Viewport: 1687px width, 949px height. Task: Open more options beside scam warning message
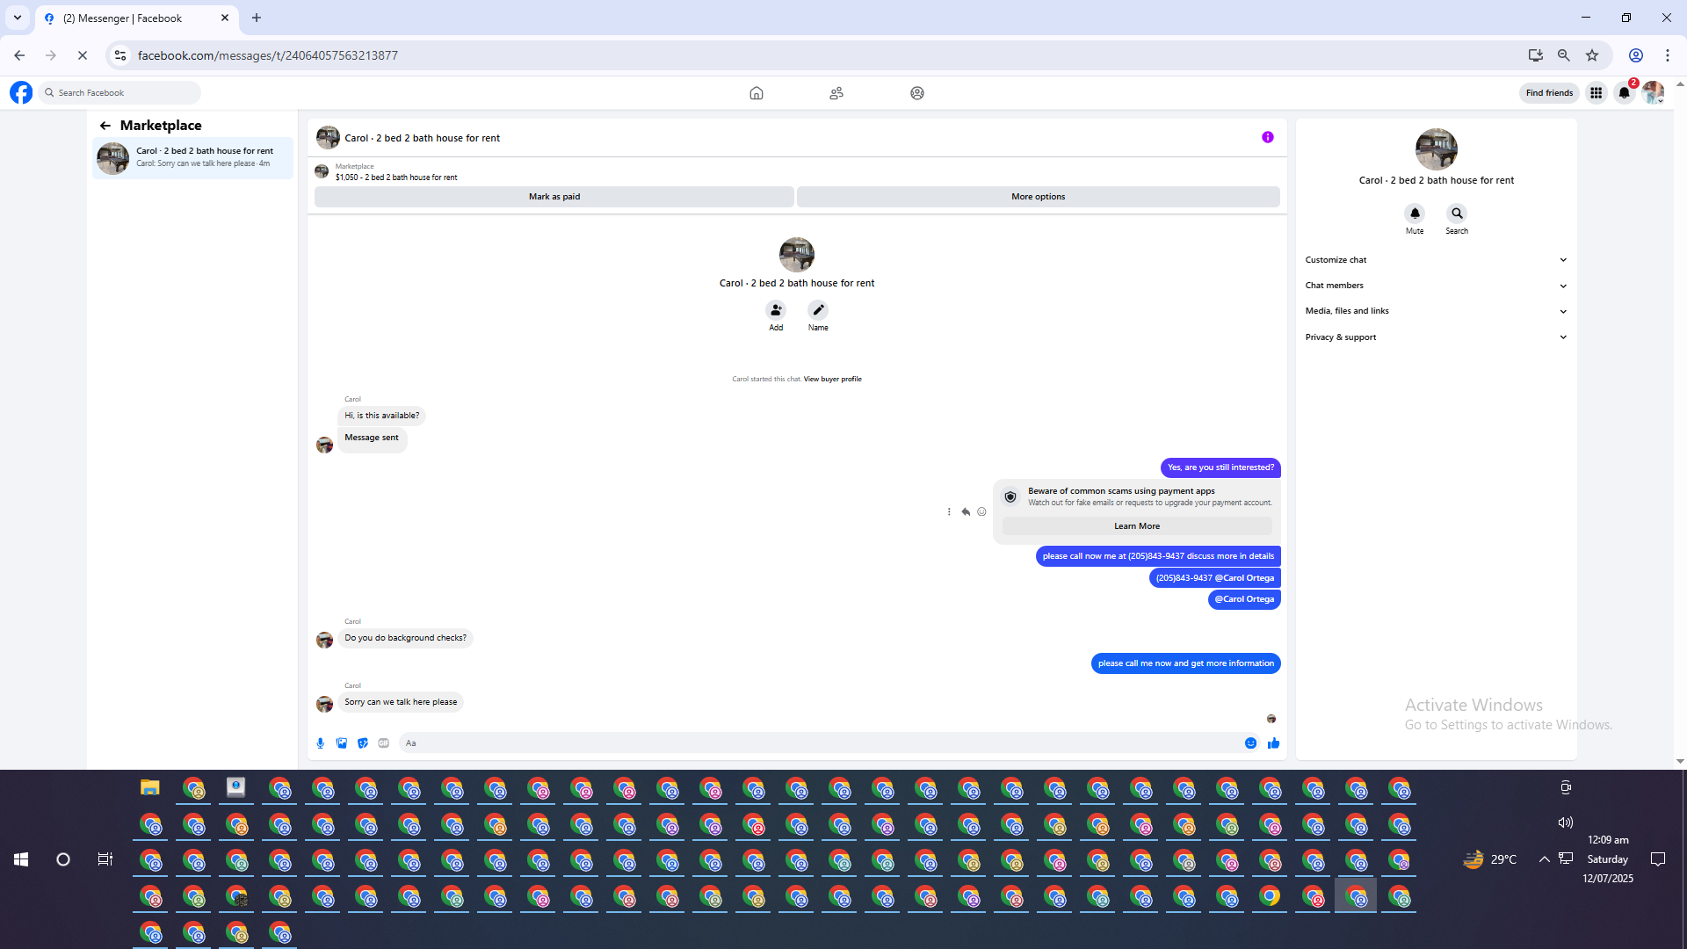coord(949,511)
